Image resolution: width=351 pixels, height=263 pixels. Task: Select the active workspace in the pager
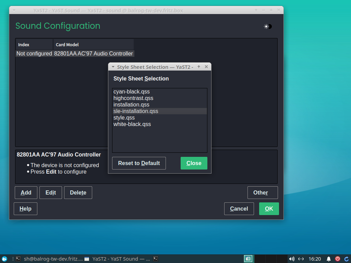[248, 259]
